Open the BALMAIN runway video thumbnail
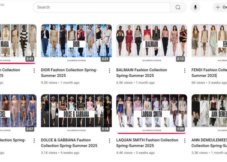227x162 pixels. click(152, 44)
